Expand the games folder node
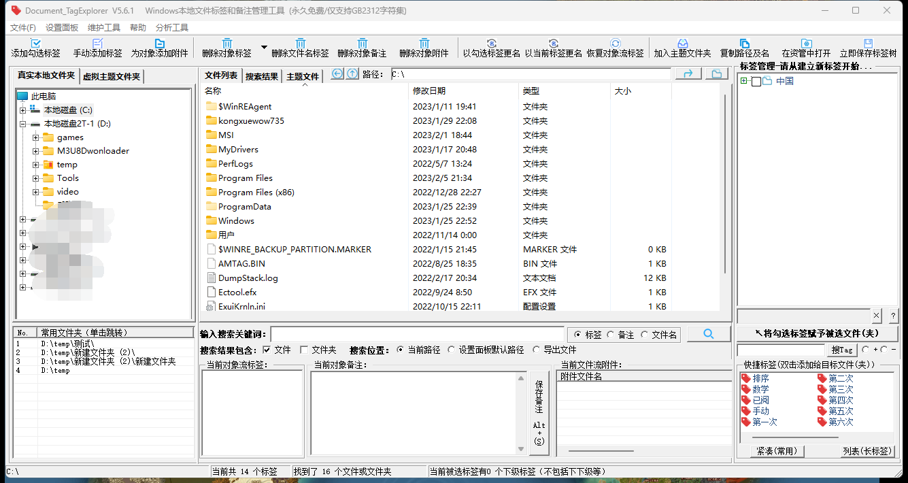Viewport: 908px width, 483px height. (x=36, y=137)
